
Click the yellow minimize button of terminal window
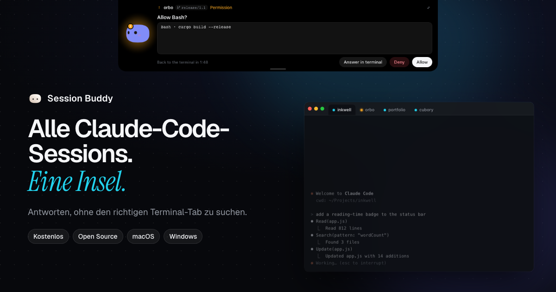click(x=316, y=108)
